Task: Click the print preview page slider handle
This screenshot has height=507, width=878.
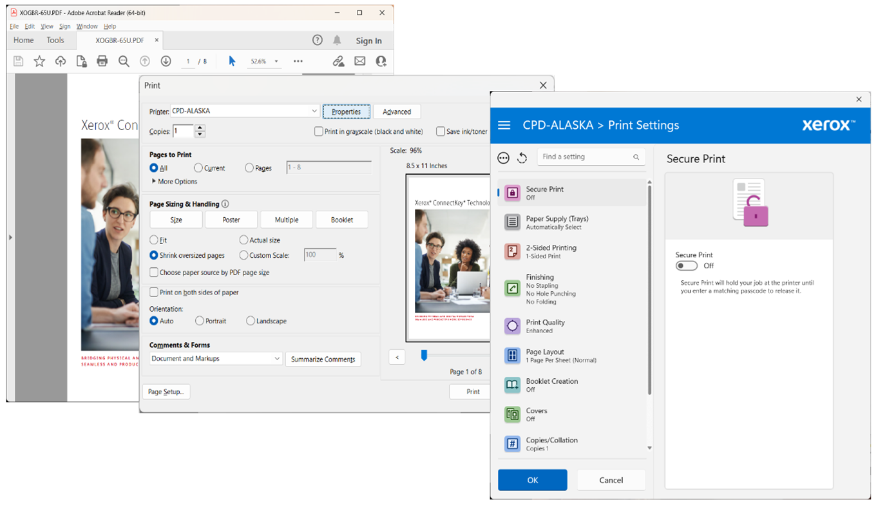Action: [x=424, y=355]
